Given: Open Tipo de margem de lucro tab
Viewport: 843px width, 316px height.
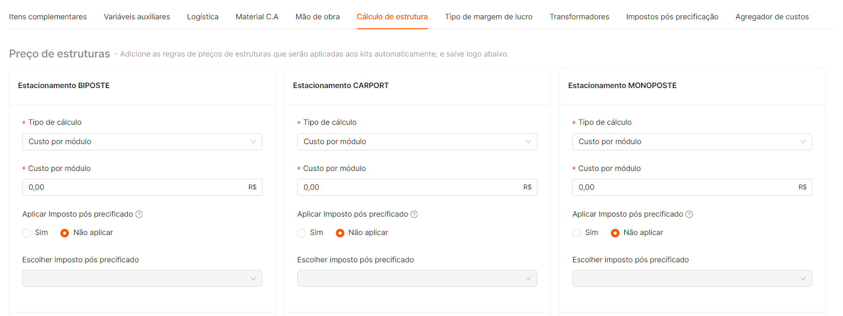Looking at the screenshot, I should [x=489, y=17].
